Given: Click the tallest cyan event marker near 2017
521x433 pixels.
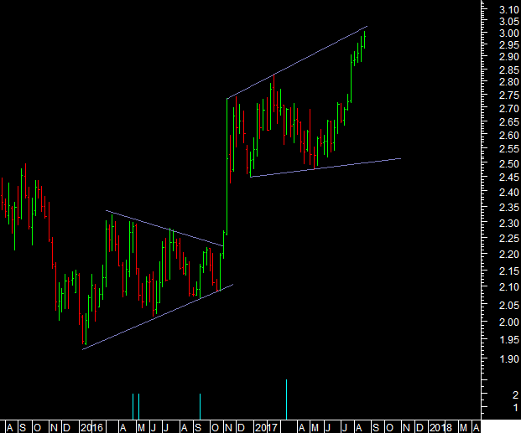Looking at the screenshot, I should 286,399.
